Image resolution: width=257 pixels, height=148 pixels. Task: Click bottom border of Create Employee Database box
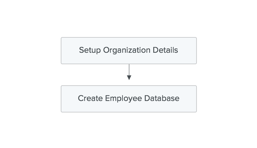(x=129, y=112)
